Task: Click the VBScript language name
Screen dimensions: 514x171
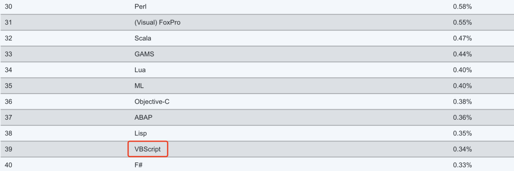Action: (x=148, y=149)
